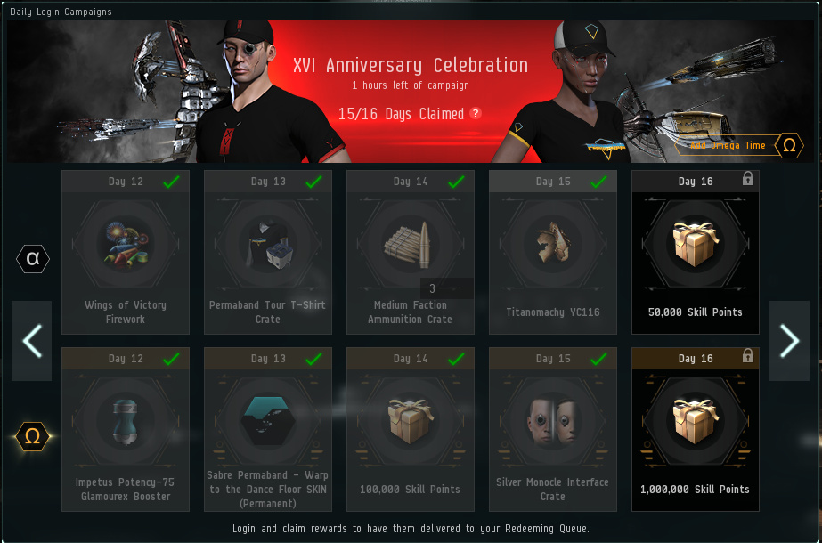This screenshot has width=822, height=543.
Task: Select the Omega clone tier hexagon
Action: point(32,436)
